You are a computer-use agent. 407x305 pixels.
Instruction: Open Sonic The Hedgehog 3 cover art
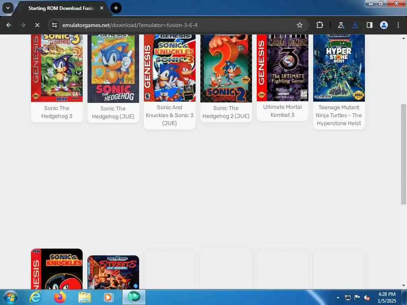point(57,68)
